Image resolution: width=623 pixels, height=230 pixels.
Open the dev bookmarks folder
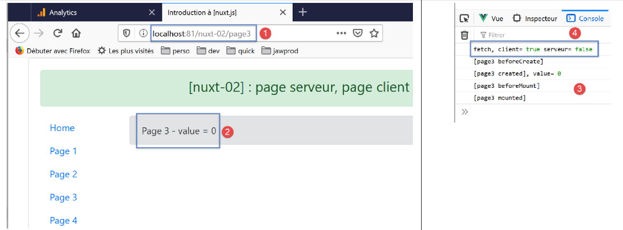point(209,51)
